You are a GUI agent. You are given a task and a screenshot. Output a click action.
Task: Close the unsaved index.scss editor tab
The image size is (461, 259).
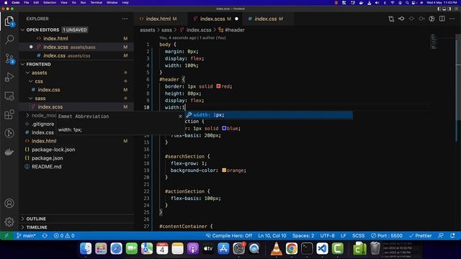(x=237, y=19)
